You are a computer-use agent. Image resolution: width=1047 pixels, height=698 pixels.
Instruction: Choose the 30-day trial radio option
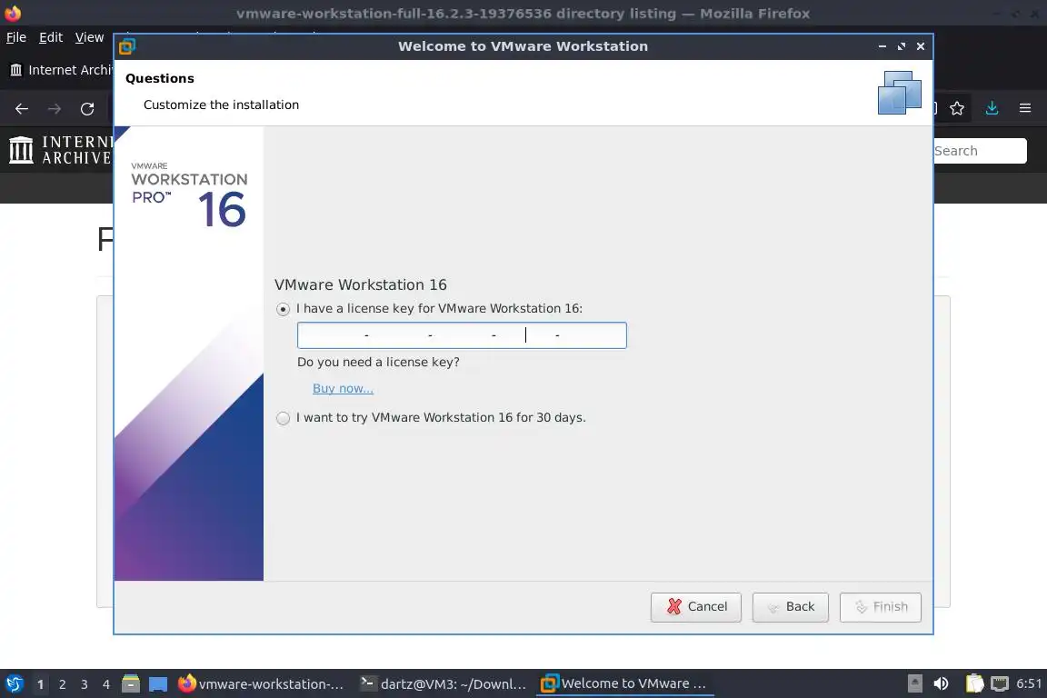[x=284, y=418]
